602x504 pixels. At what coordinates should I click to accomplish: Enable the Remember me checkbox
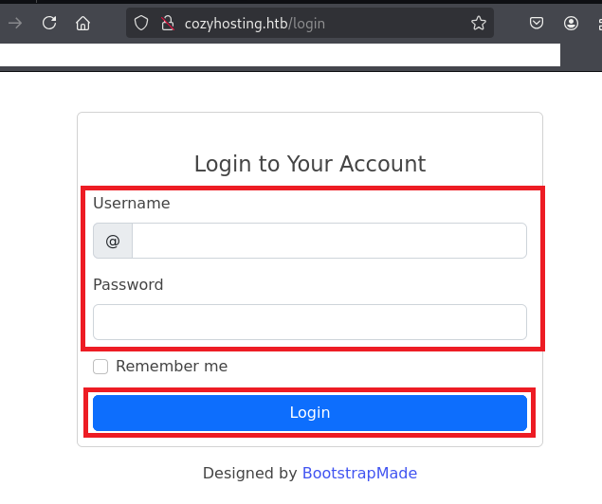click(100, 367)
